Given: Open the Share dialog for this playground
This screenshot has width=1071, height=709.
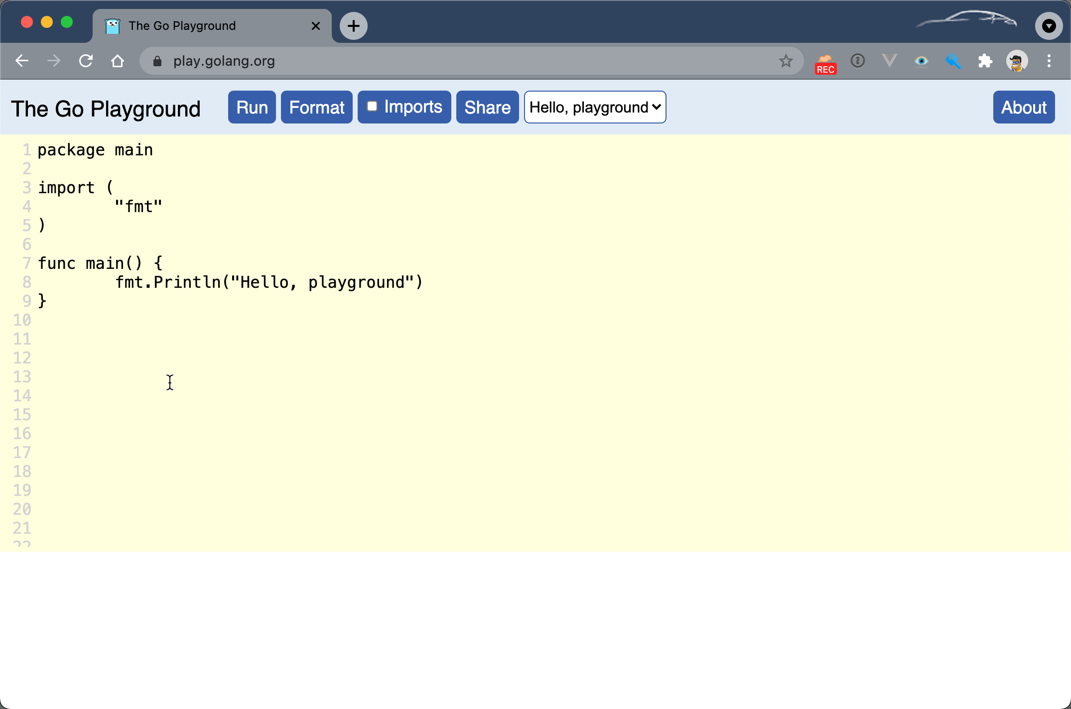Looking at the screenshot, I should pos(487,107).
